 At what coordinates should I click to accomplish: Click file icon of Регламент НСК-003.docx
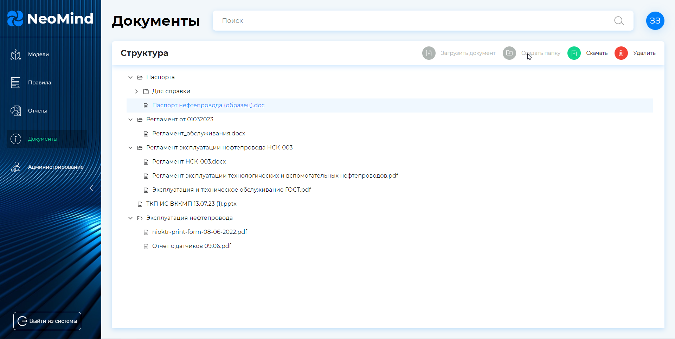[x=146, y=162]
